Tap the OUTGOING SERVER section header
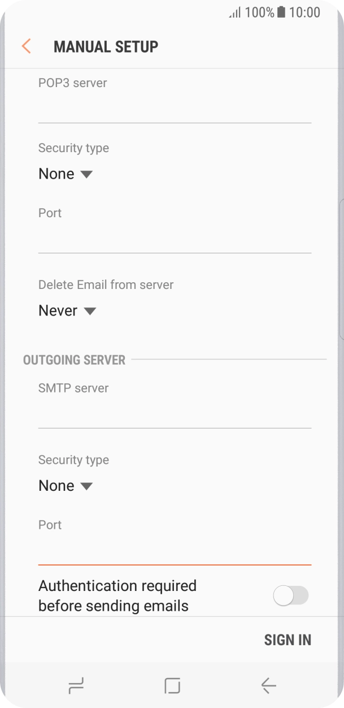The width and height of the screenshot is (344, 708). coord(74,360)
